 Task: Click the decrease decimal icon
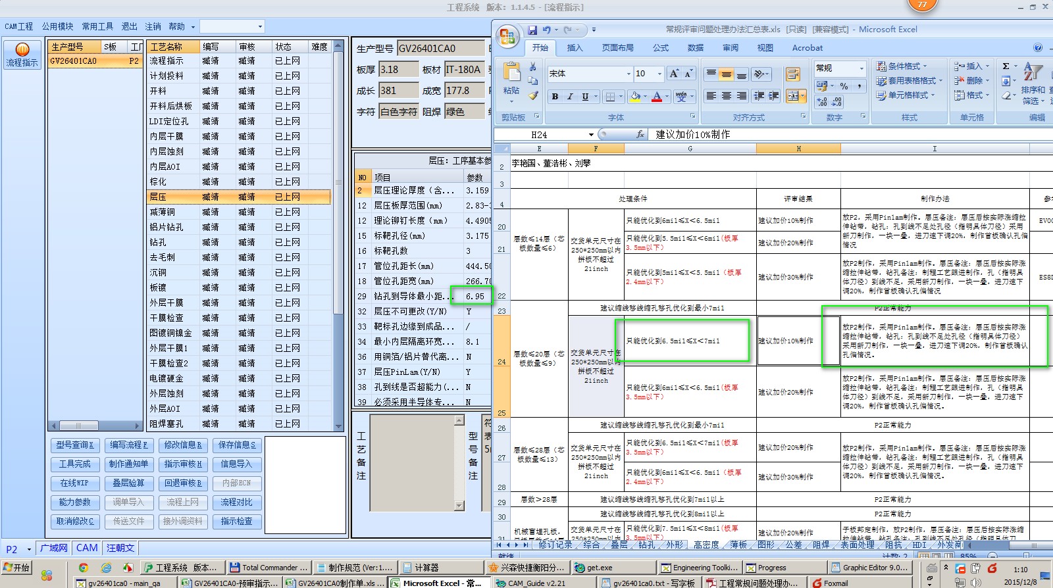click(836, 102)
